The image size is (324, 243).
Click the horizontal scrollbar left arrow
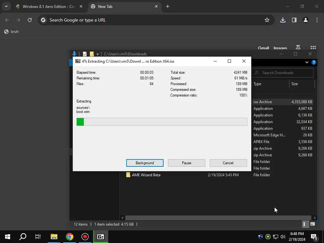click(x=122, y=218)
